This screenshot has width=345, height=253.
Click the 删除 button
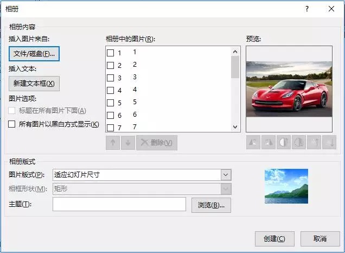click(157, 143)
